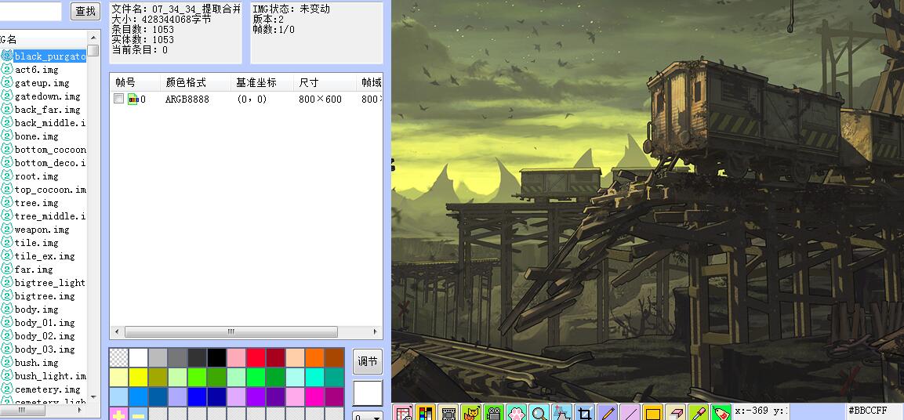Click the film strip frame icon
The image size is (904, 420).
pos(448,412)
